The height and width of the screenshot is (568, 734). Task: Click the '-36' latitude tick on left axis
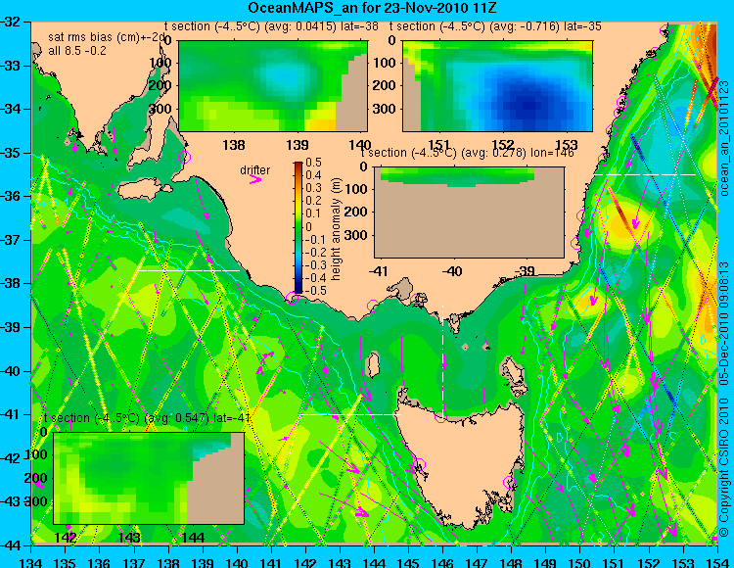12,196
